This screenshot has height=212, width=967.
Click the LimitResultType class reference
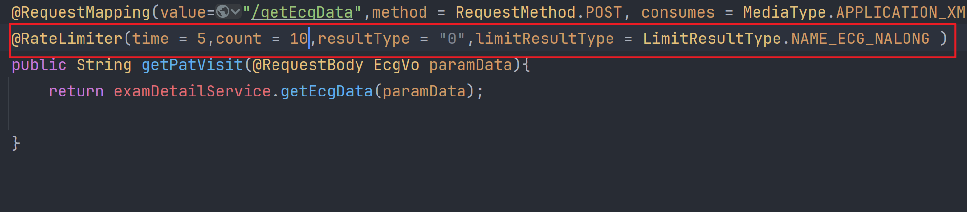(x=712, y=39)
